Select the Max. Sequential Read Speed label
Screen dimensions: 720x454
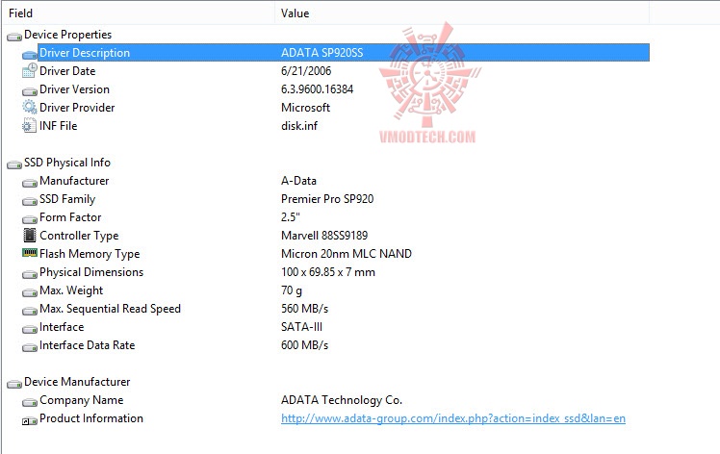(110, 309)
